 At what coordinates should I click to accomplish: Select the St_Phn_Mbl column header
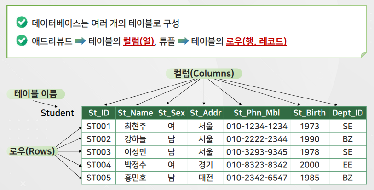tap(257, 113)
